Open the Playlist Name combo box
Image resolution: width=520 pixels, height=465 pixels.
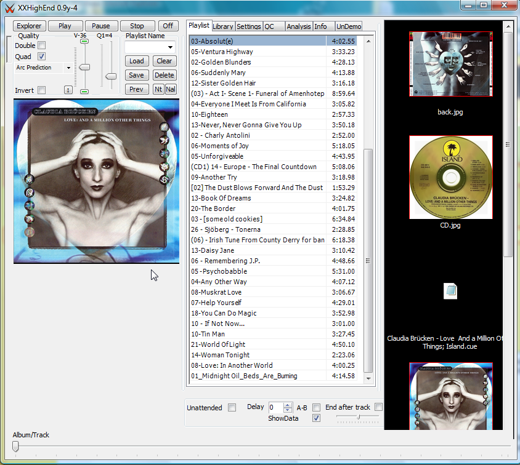[x=150, y=47]
